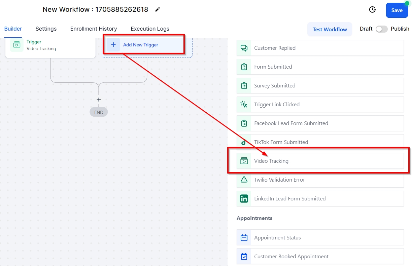This screenshot has height=266, width=412.
Task: Click the pencil icon to rename workflow
Action: (158, 10)
